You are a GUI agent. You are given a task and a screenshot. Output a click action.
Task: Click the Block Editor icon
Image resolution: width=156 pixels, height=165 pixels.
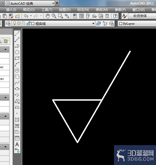pyautogui.click(x=18, y=16)
